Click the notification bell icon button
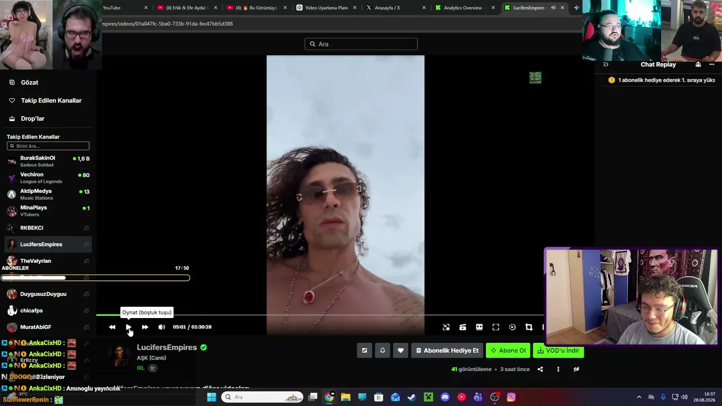The width and height of the screenshot is (722, 406). coord(382,351)
